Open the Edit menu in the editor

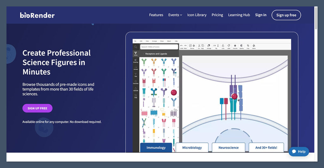pyautogui.click(x=141, y=41)
